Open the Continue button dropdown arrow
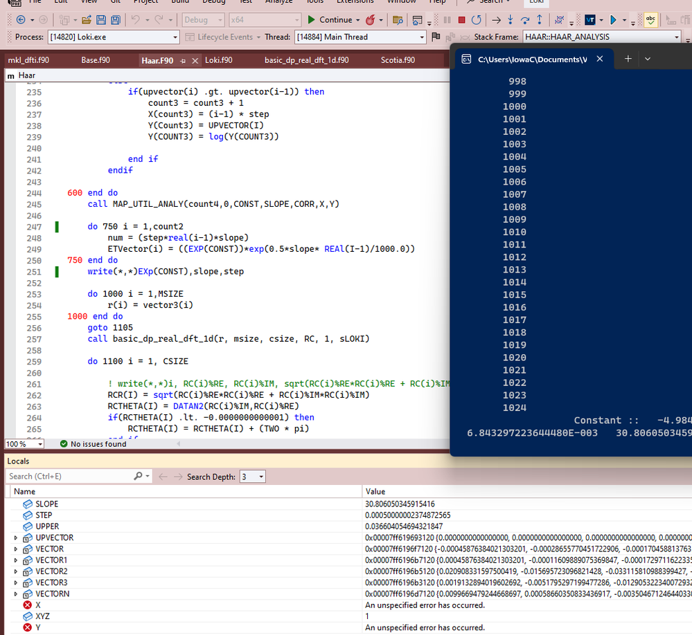 point(357,20)
